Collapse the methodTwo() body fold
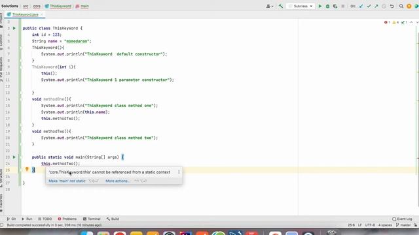 coord(21,131)
